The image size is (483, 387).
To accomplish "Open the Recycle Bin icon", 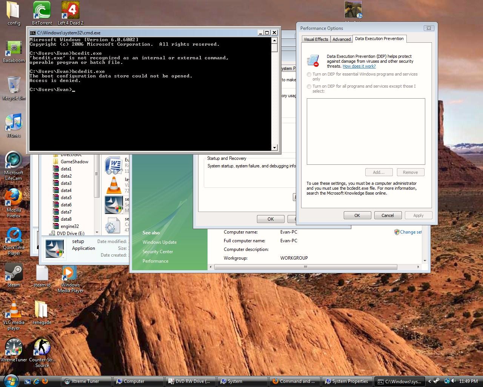I will pos(14,85).
